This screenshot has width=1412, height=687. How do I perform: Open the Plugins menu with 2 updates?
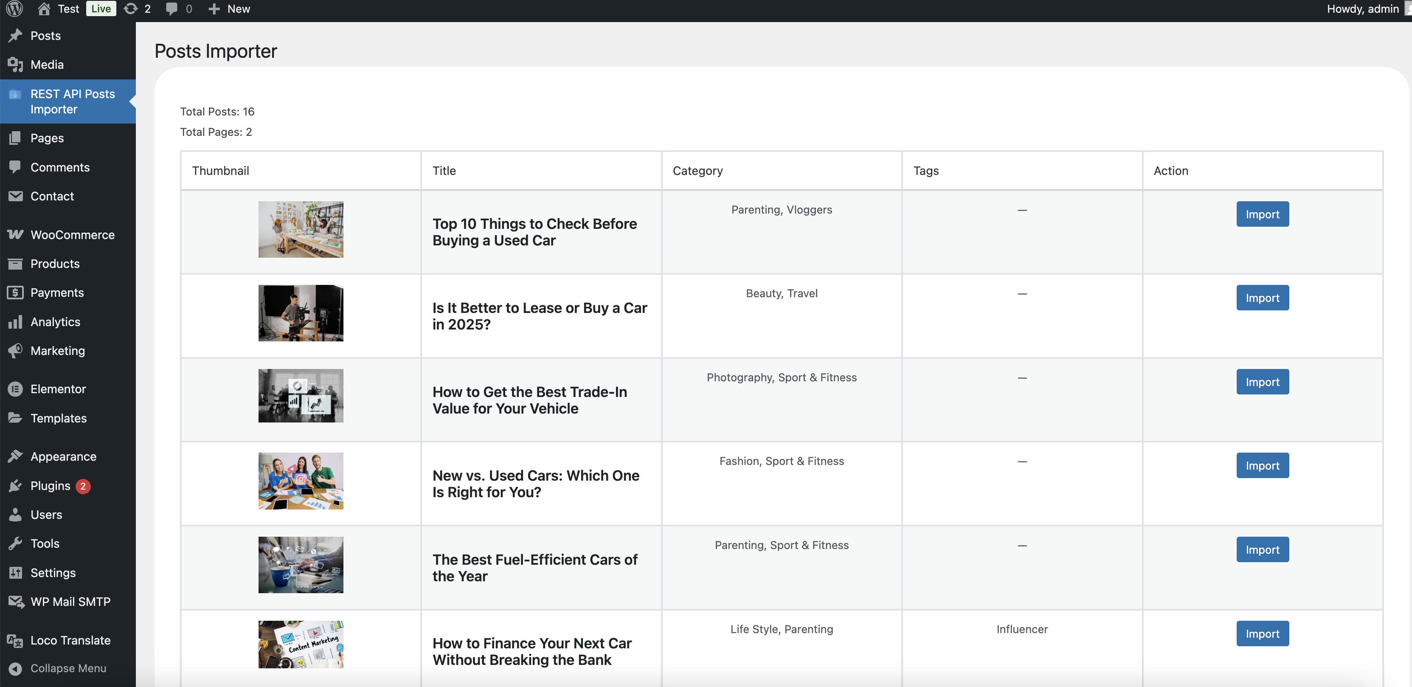click(x=50, y=485)
